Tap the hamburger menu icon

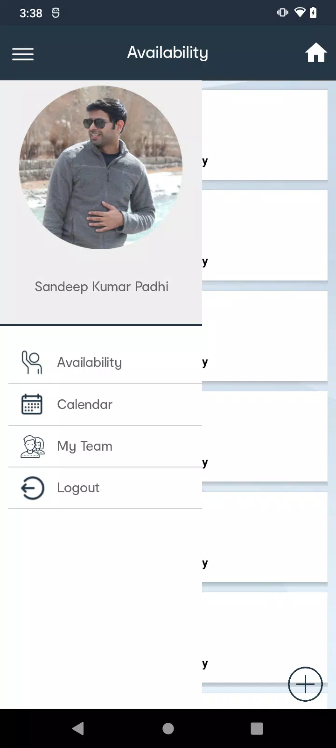click(x=23, y=54)
